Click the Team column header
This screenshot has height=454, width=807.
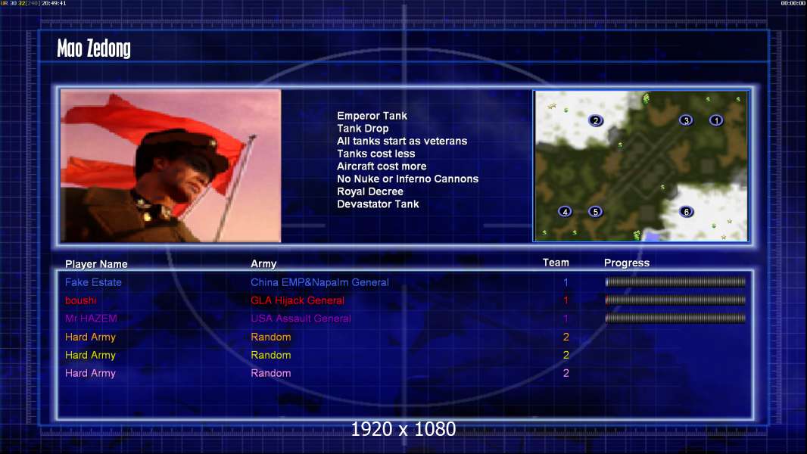556,263
